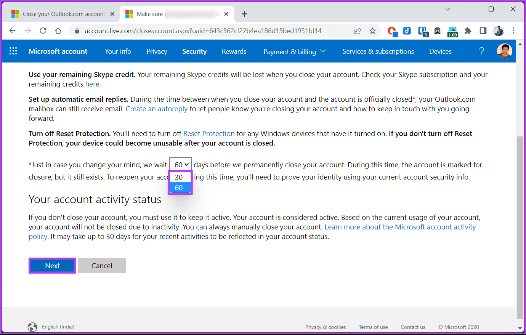Change language via English (India)

tap(58, 327)
